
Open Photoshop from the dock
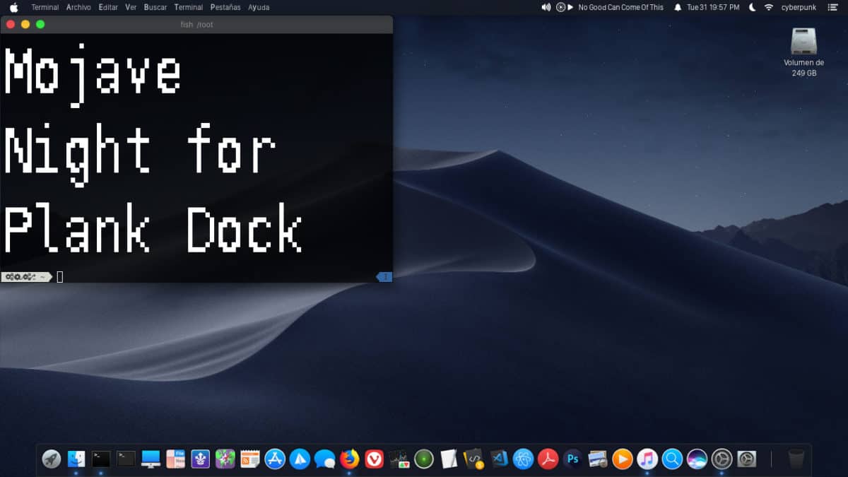pyautogui.click(x=572, y=459)
